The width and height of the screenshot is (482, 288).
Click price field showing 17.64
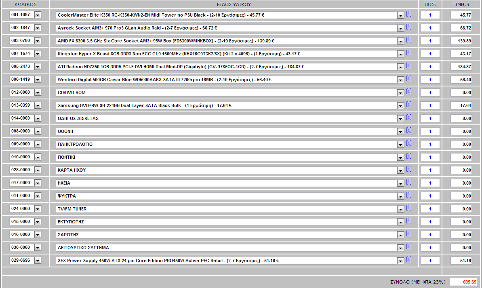click(x=461, y=105)
